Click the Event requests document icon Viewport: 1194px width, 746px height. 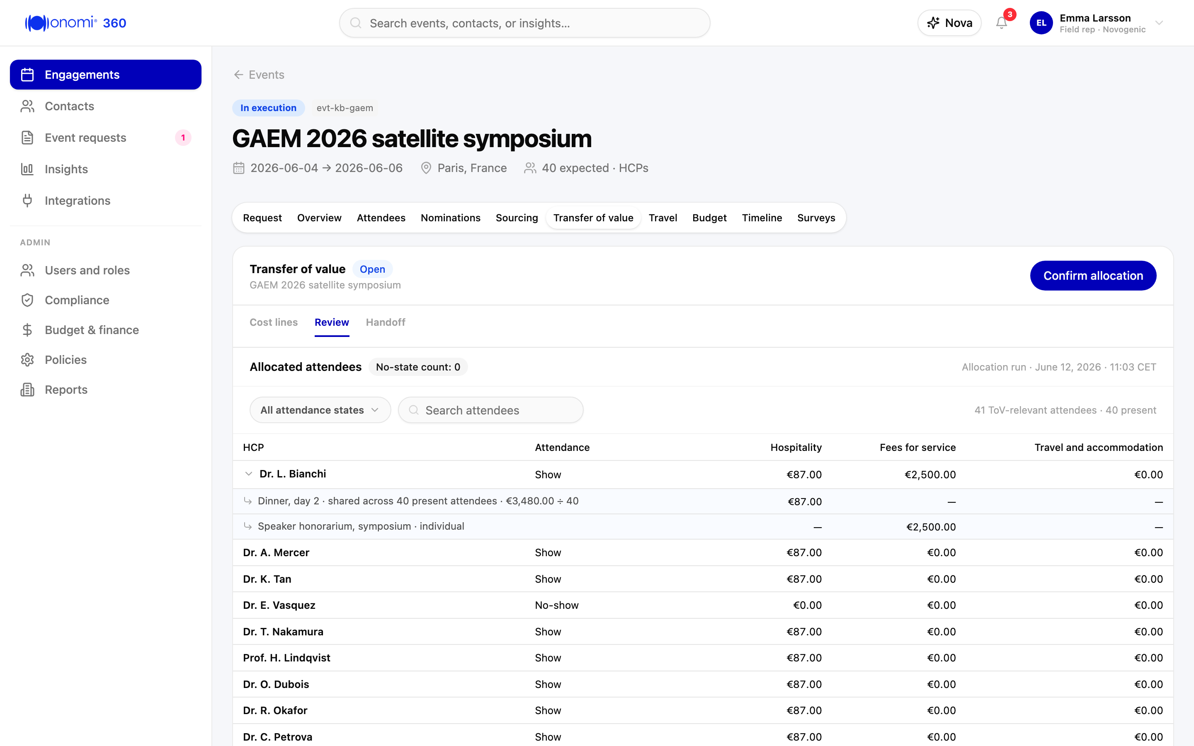coord(28,138)
